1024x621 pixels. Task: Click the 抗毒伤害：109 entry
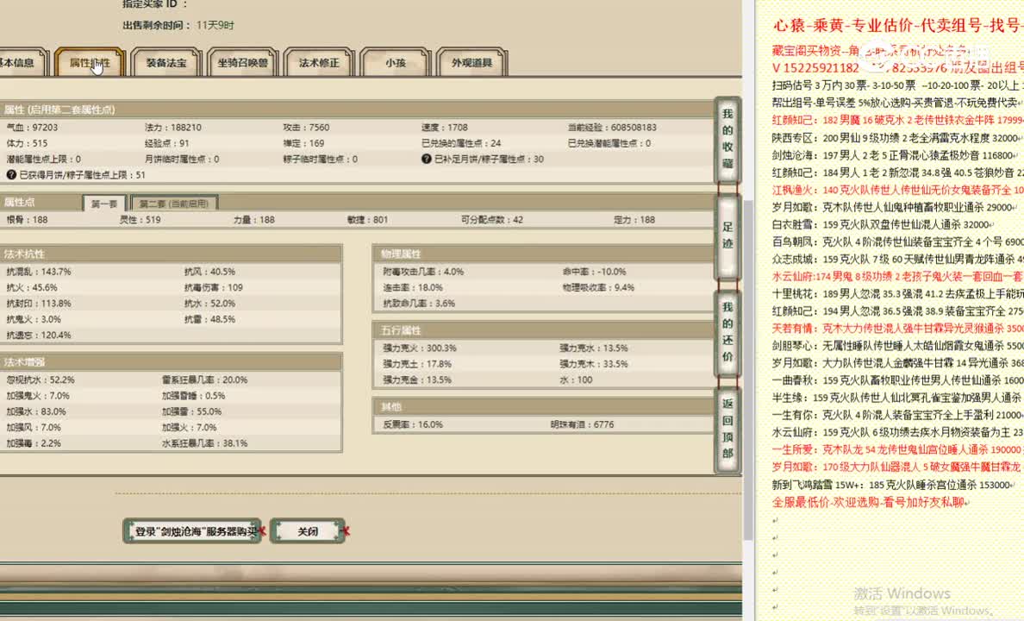(214, 287)
